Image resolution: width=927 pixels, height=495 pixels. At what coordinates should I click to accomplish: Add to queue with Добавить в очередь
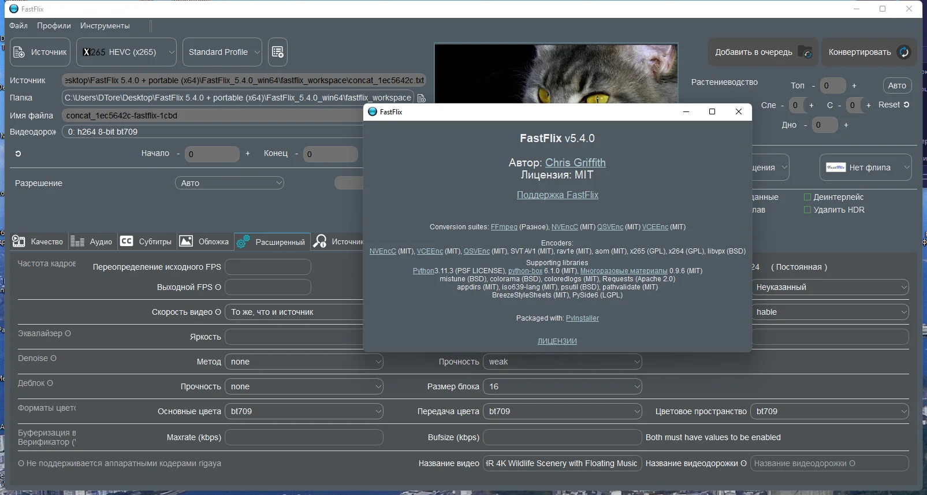coord(764,52)
